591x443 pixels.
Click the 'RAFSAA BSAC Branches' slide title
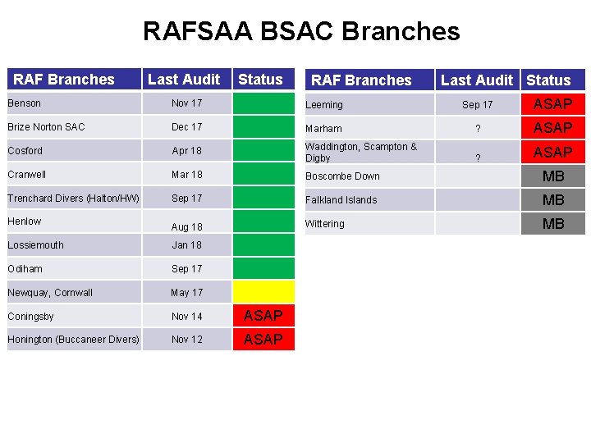point(301,31)
